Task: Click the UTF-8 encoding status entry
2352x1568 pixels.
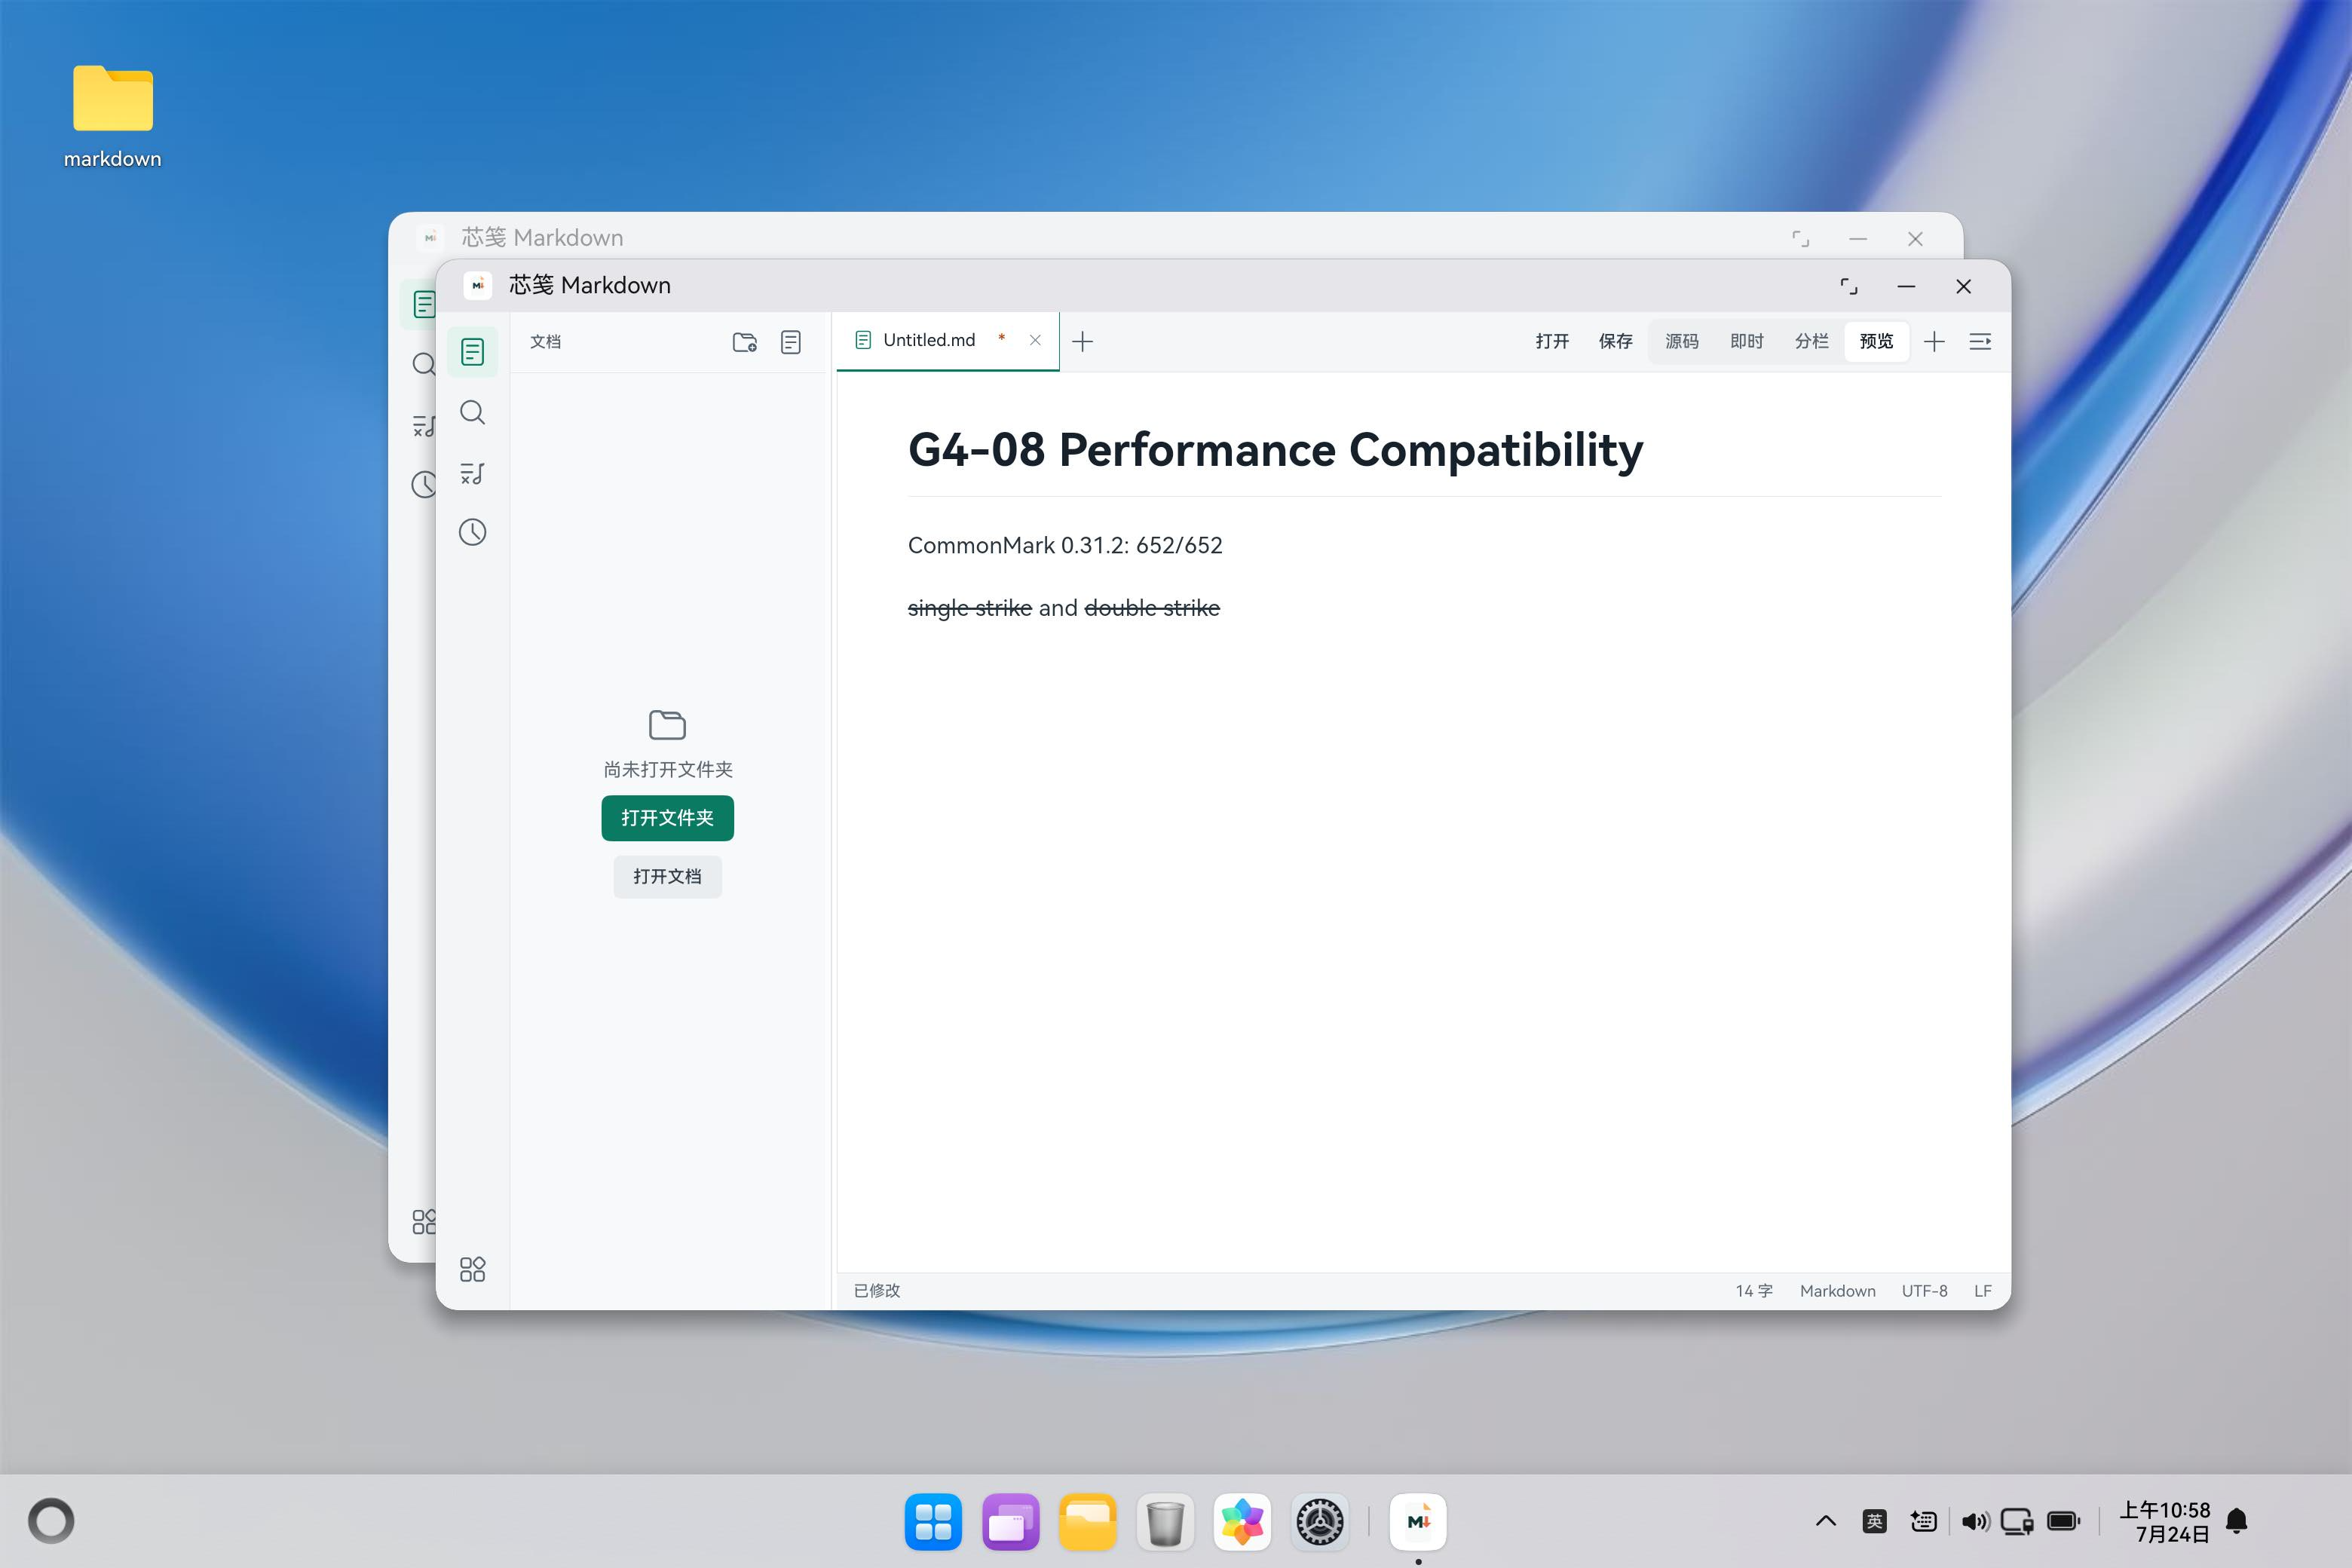Action: [x=1924, y=1291]
